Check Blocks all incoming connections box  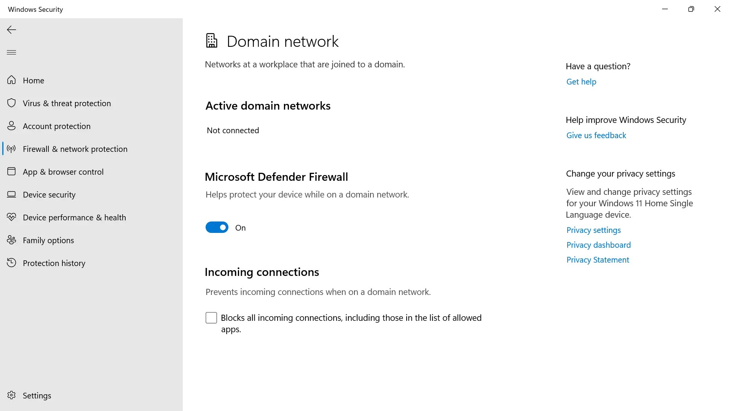tap(211, 318)
